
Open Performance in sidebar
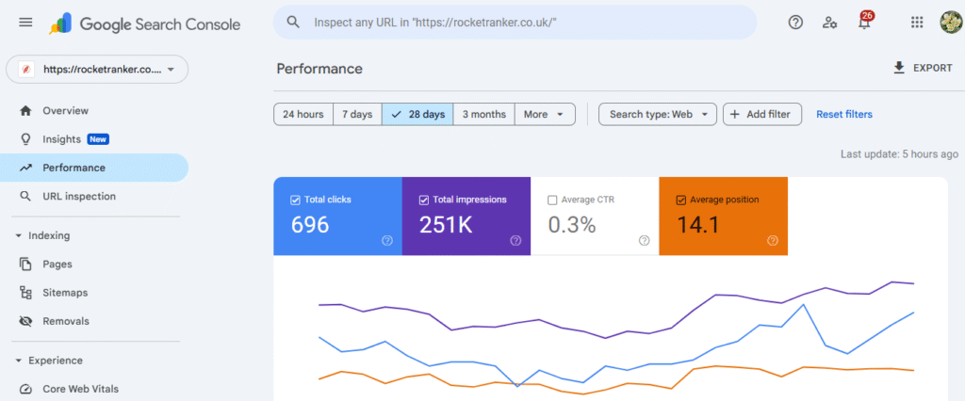pyautogui.click(x=94, y=168)
